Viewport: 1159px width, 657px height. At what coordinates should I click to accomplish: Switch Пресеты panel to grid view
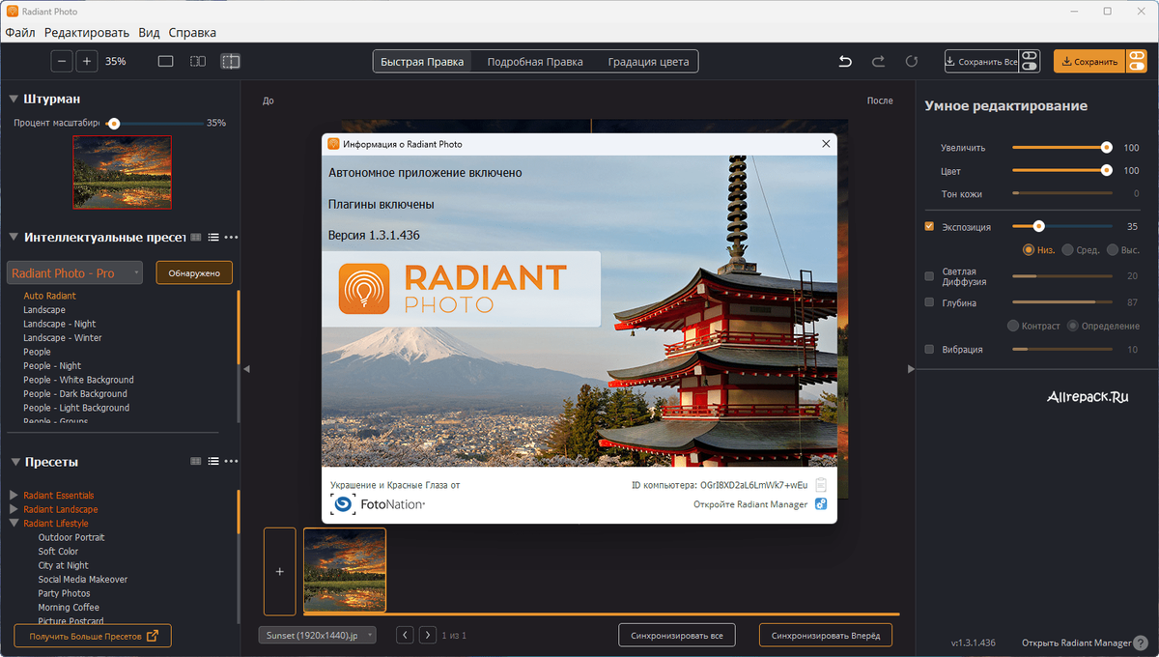(x=196, y=462)
